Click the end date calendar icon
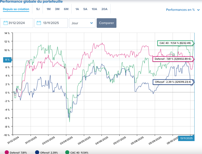202x154 pixels. coord(39,23)
